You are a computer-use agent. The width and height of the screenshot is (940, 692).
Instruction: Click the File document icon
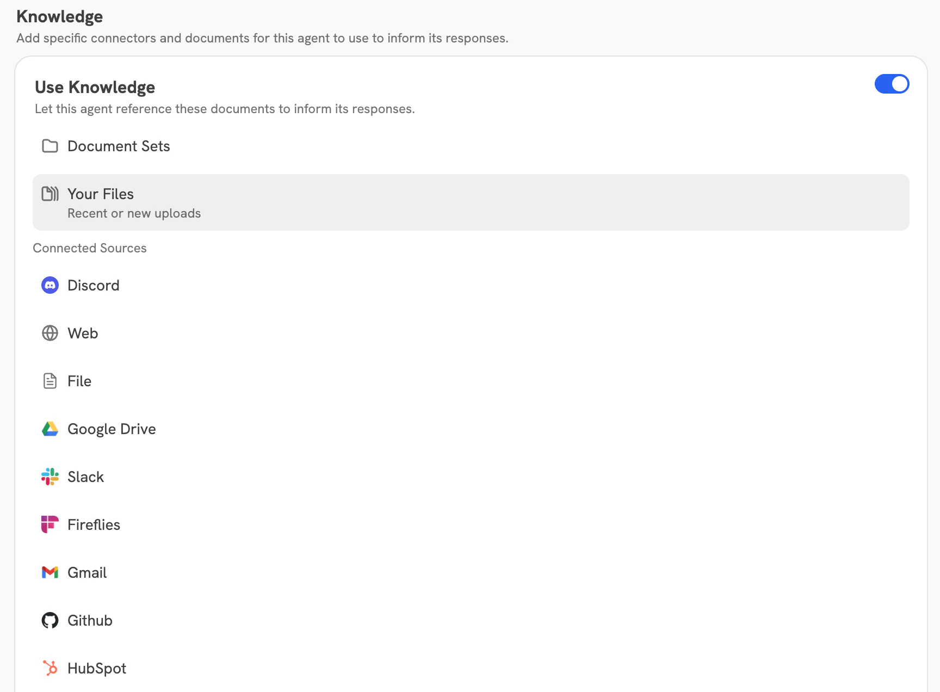pos(50,381)
